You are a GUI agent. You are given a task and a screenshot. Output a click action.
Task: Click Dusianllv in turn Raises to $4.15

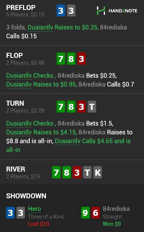(19, 132)
